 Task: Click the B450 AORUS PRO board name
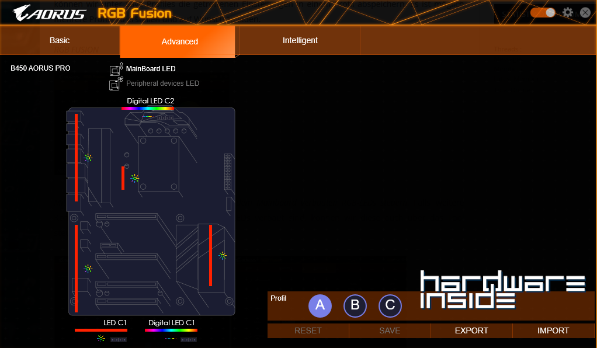pyautogui.click(x=40, y=68)
